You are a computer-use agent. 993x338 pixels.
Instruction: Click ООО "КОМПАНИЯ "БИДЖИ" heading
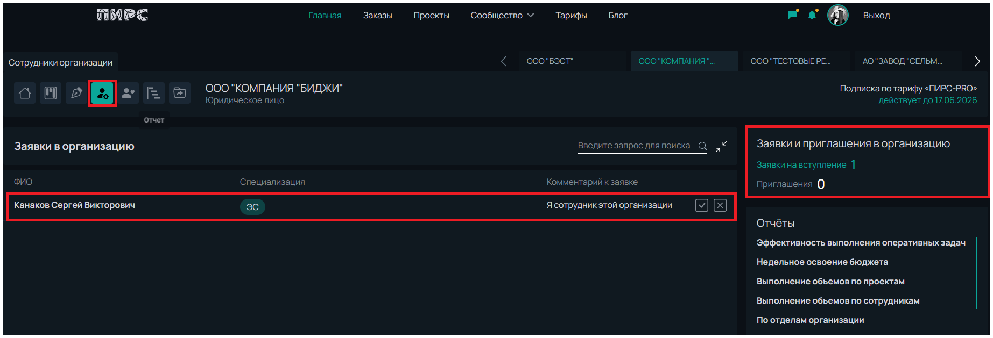tap(274, 88)
